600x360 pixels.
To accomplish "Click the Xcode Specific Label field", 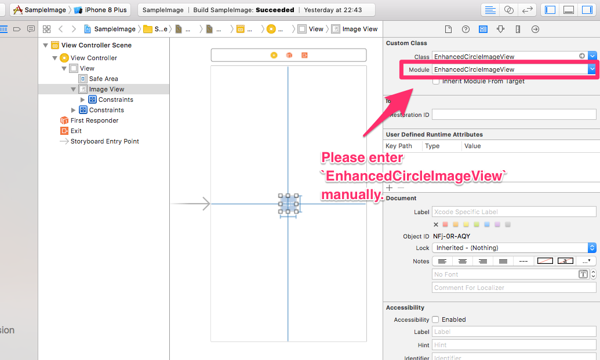I will pyautogui.click(x=514, y=212).
